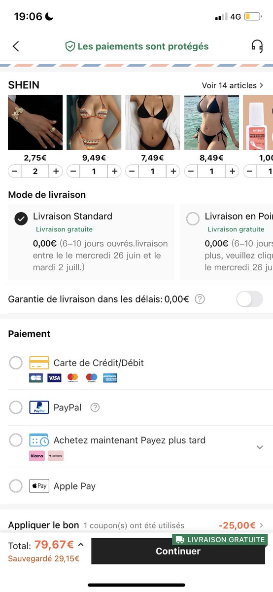Open coupon details via -25,00€ chevron

pyautogui.click(x=261, y=525)
